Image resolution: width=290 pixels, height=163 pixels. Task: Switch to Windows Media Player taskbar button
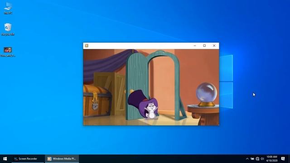[x=62, y=159]
